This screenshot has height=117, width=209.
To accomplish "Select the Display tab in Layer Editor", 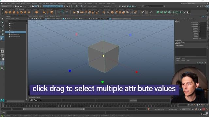I will (x=178, y=58).
